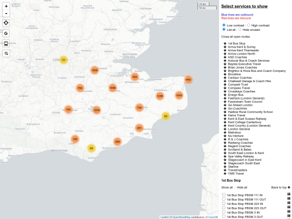Click down arrow beside Go-Coachhire
This screenshot has height=219, width=292.
point(225,108)
